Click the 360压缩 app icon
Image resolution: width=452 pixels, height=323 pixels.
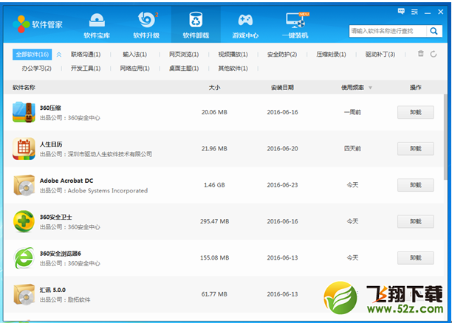24,112
